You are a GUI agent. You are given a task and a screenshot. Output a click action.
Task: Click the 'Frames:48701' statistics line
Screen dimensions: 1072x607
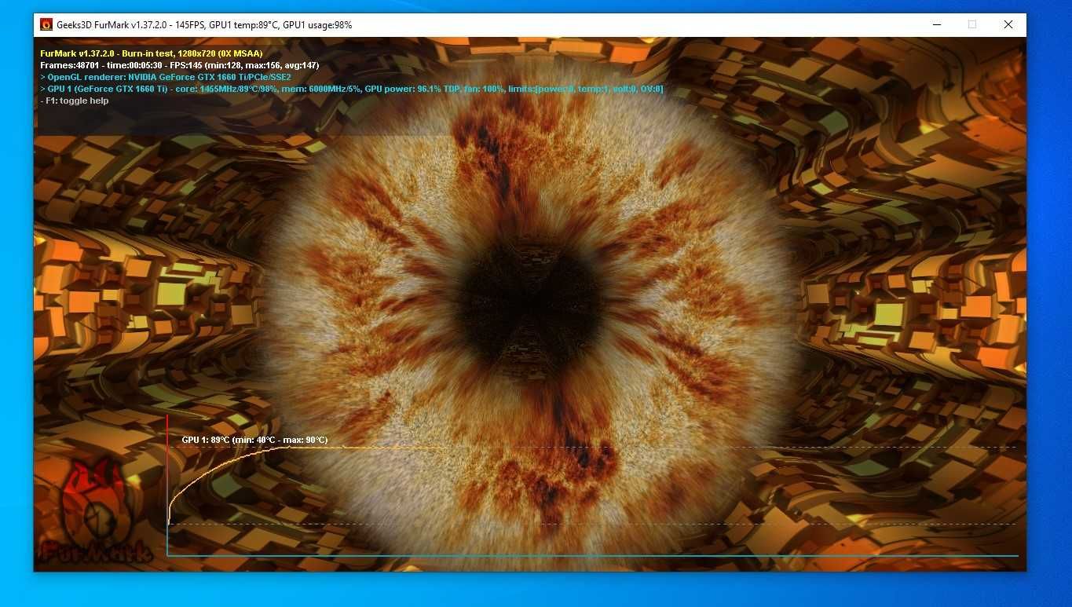[179, 65]
